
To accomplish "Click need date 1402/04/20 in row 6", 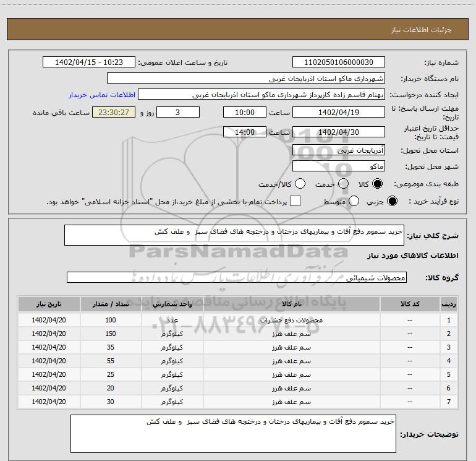I will point(49,388).
